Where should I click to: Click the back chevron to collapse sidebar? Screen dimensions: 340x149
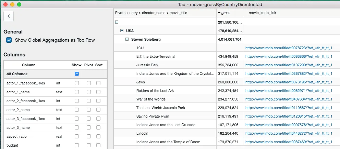point(9,16)
